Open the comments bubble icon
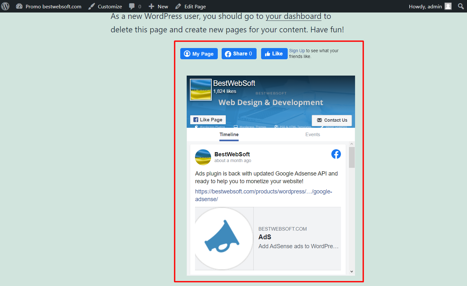 pos(132,6)
